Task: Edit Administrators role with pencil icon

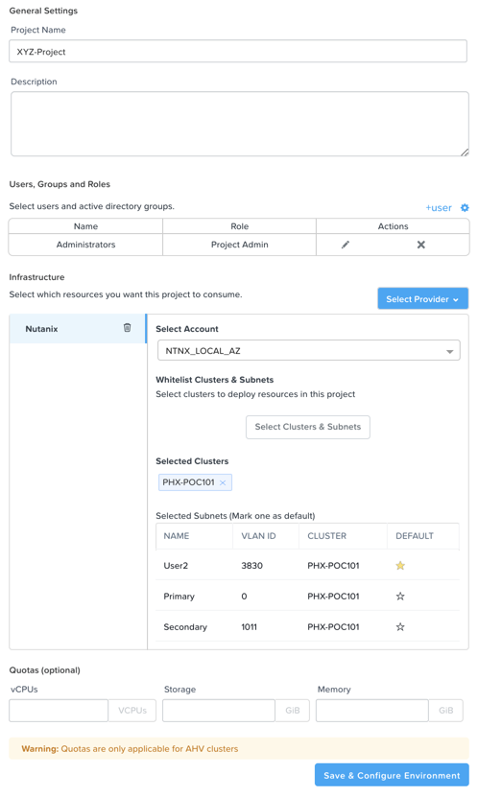Action: coord(346,245)
